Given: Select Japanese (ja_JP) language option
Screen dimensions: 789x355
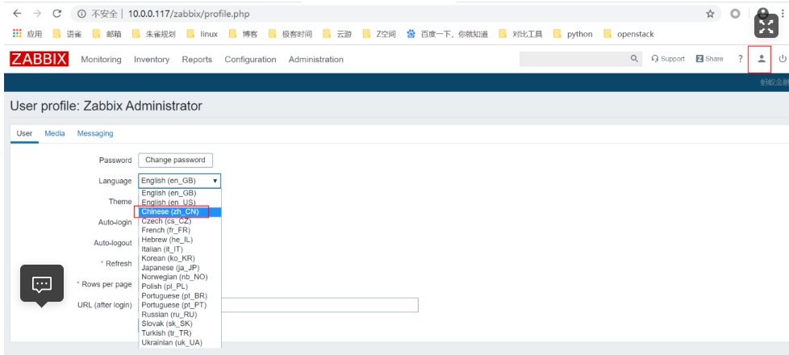Looking at the screenshot, I should (x=180, y=268).
